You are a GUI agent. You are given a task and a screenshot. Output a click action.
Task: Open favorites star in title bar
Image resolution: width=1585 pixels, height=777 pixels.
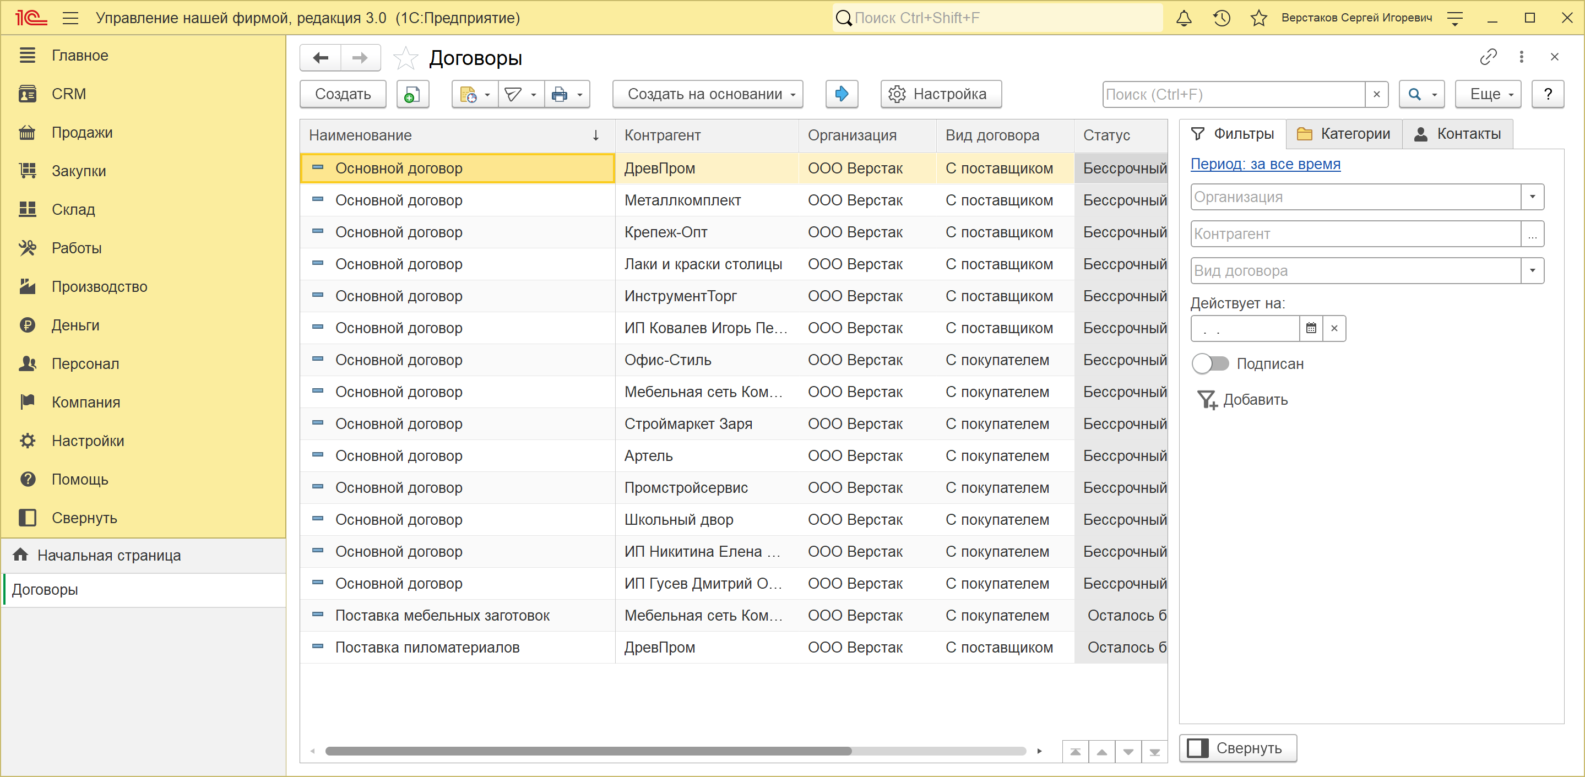pyautogui.click(x=1259, y=18)
